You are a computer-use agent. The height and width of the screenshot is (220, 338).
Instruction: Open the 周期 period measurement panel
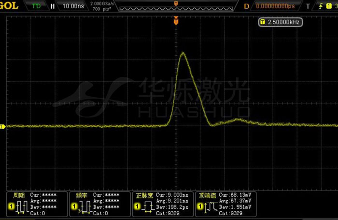(x=36, y=204)
